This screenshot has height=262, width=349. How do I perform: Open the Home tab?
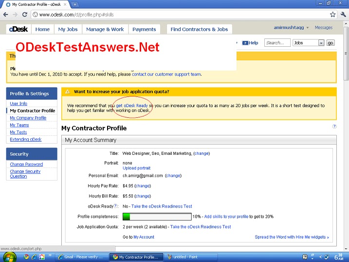pos(42,29)
